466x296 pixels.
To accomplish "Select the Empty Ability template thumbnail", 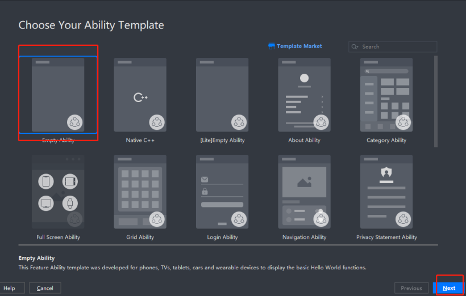I will [x=58, y=95].
